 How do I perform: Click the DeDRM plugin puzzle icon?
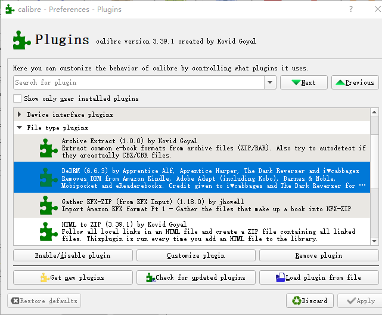[x=48, y=177]
